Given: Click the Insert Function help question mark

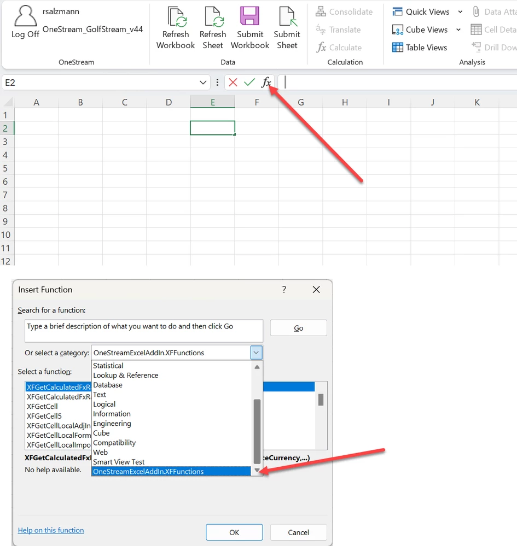Looking at the screenshot, I should 284,289.
